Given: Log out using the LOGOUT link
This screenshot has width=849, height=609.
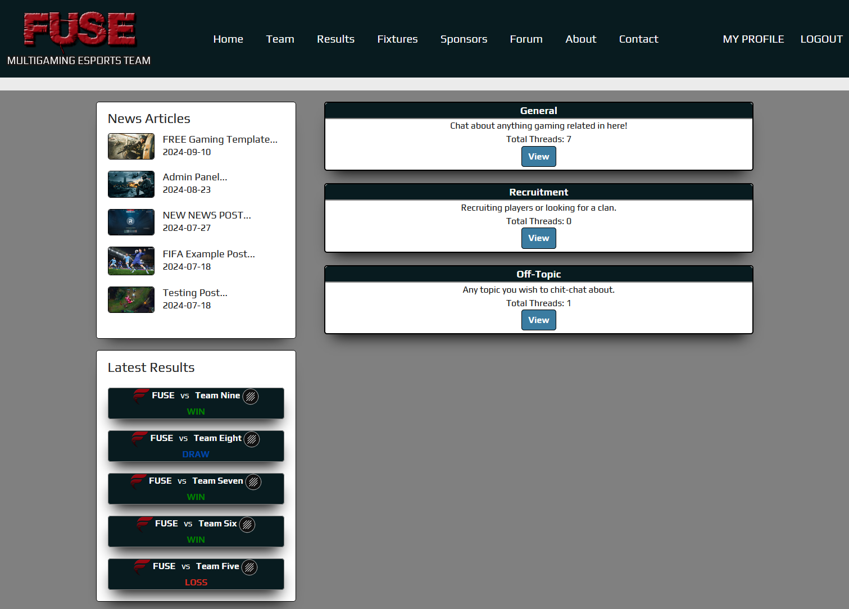Looking at the screenshot, I should 821,39.
